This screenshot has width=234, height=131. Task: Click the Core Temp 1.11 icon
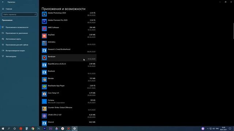point(44,94)
